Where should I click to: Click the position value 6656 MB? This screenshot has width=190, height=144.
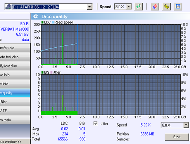[x=147, y=134]
